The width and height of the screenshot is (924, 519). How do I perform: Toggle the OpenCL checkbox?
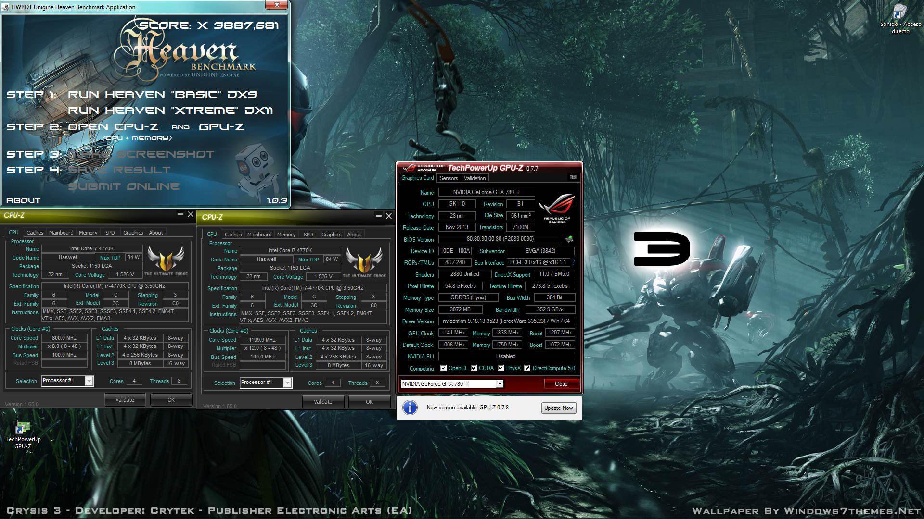click(x=443, y=368)
